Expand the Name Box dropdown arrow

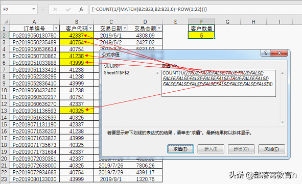click(34, 9)
